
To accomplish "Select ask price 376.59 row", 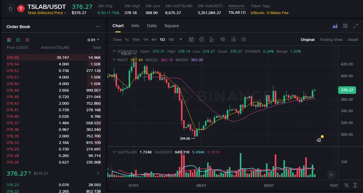I will pyautogui.click(x=54, y=58).
